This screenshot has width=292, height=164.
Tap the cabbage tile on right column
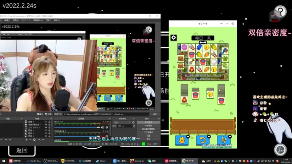[225, 66]
